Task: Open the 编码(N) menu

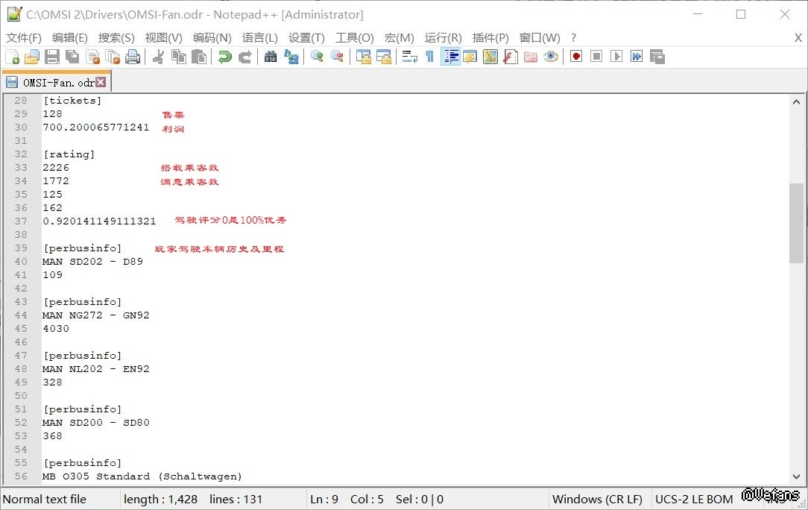Action: click(x=212, y=37)
